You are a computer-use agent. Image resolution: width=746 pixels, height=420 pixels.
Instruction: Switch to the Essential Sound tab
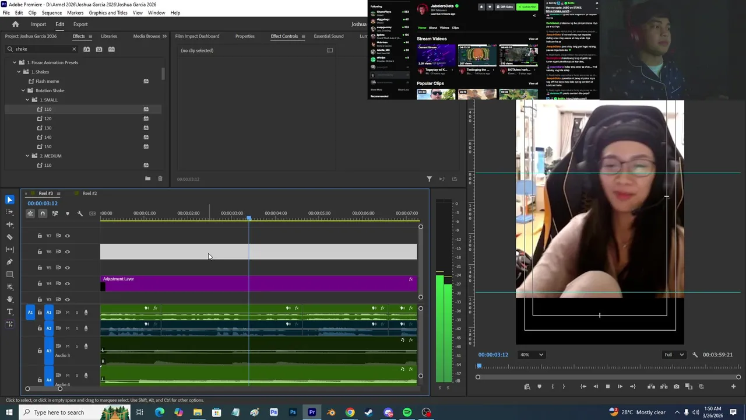click(x=329, y=36)
